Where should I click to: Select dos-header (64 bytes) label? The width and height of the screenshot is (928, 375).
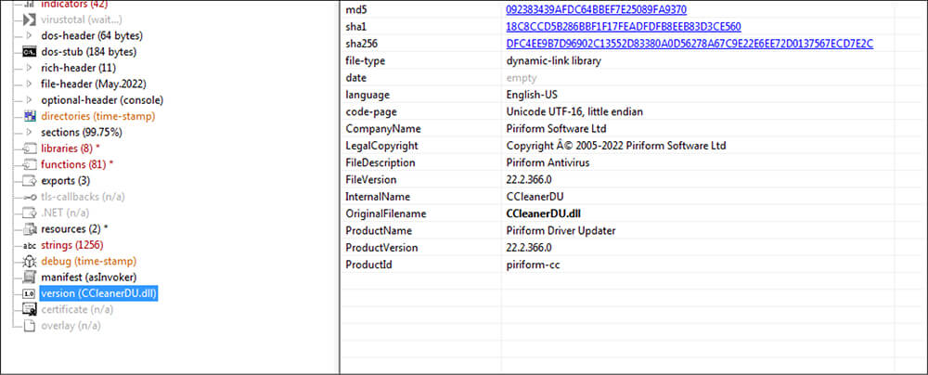[92, 35]
